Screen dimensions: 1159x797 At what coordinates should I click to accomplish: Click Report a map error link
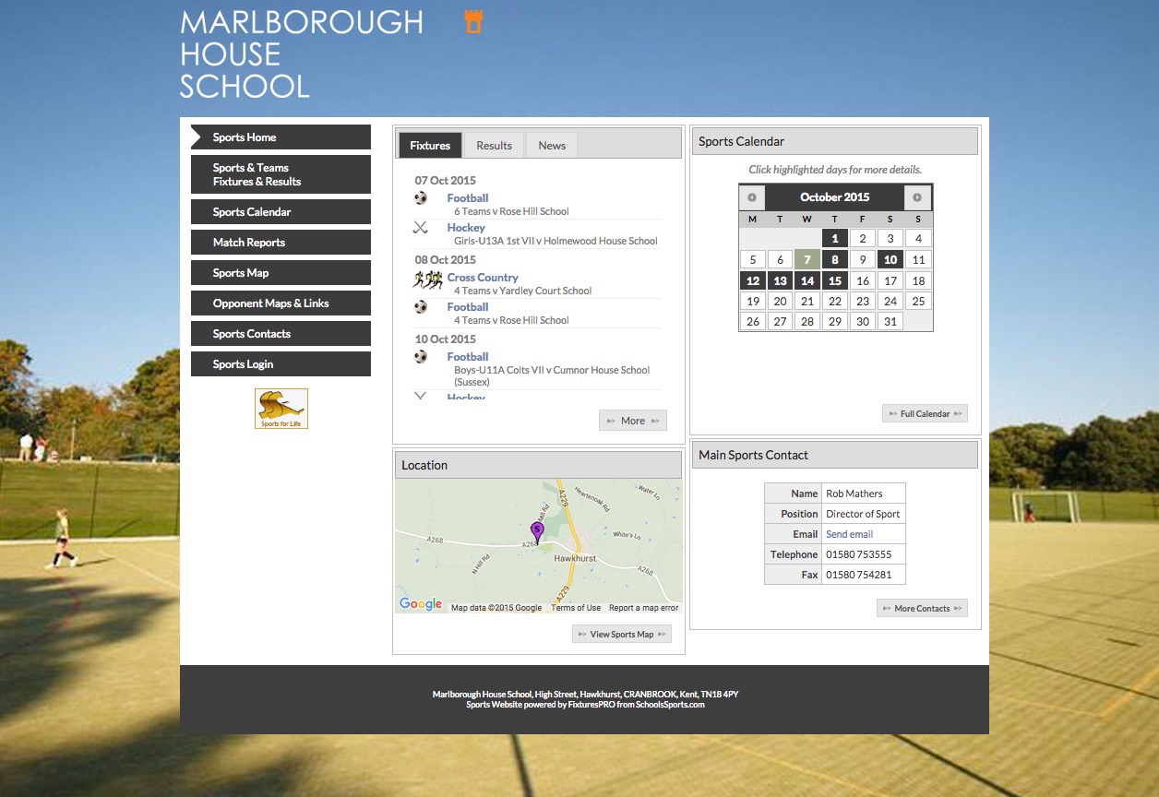click(x=643, y=608)
